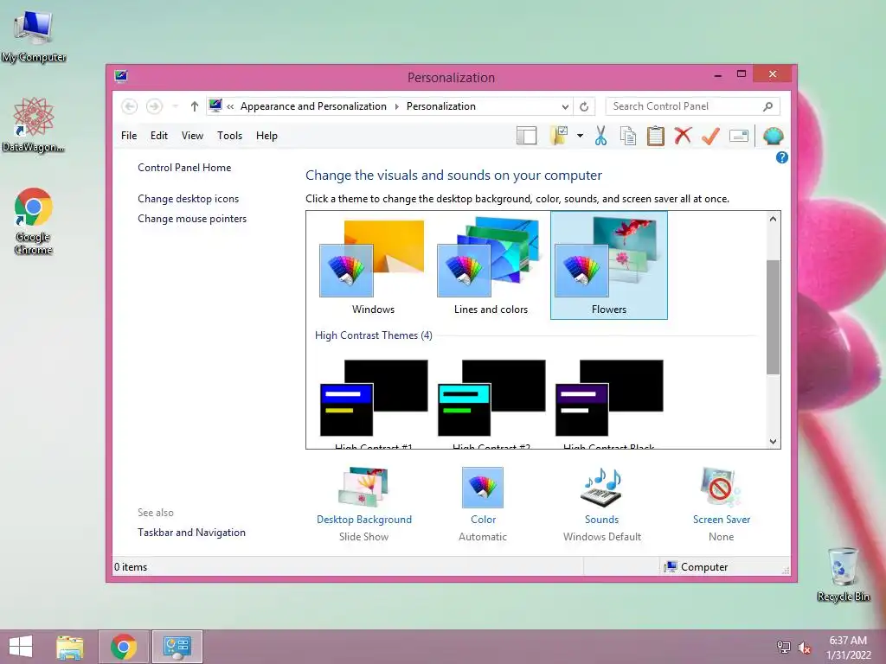Click the Cut scissors icon in toolbar

coord(600,136)
